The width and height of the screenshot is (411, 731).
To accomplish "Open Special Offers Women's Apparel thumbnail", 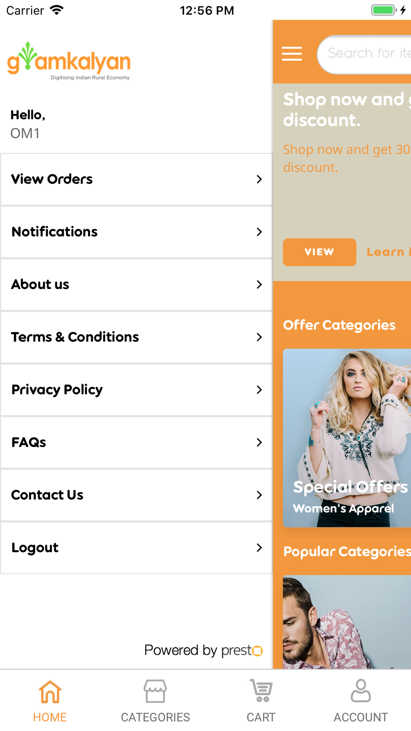I will pyautogui.click(x=347, y=438).
